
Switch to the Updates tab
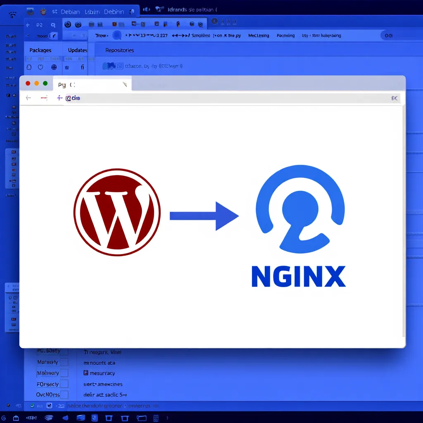point(78,50)
